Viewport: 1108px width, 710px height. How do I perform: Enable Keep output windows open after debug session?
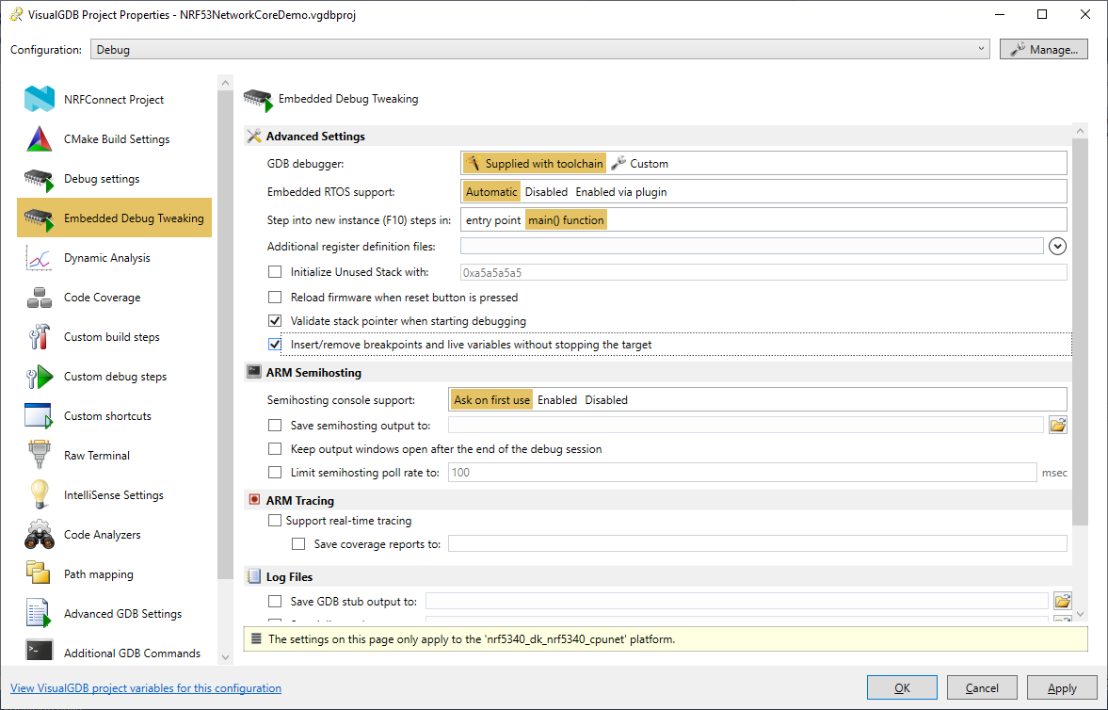point(275,449)
